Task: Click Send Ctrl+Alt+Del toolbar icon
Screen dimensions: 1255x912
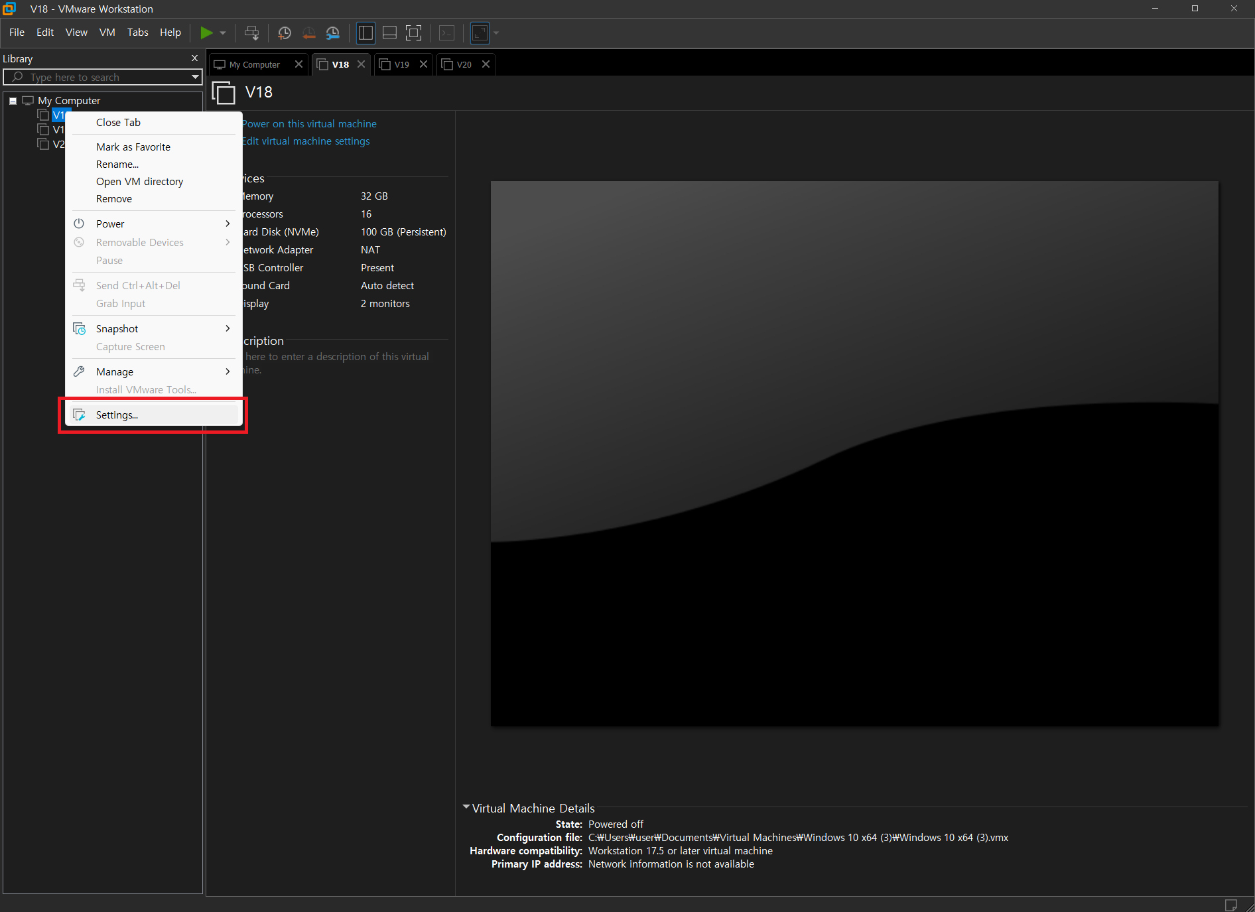Action: pyautogui.click(x=251, y=33)
